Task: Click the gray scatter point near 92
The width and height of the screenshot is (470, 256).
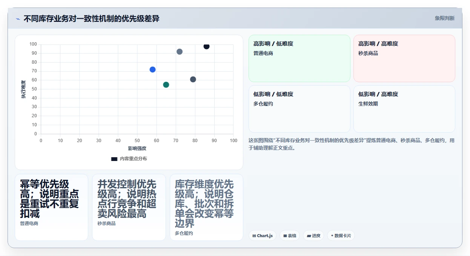Action: tap(180, 52)
